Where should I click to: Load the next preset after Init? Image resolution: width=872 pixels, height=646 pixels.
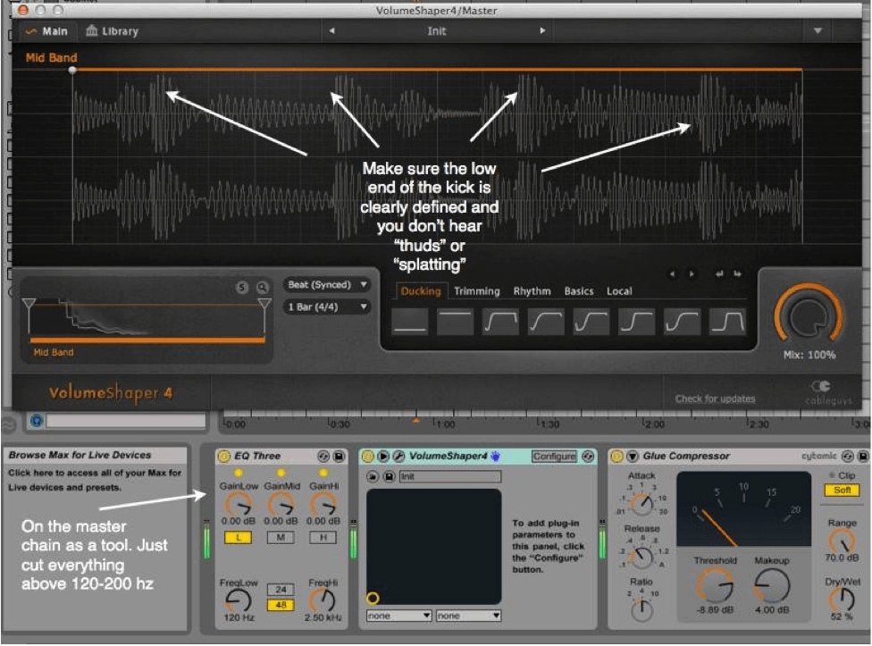542,31
